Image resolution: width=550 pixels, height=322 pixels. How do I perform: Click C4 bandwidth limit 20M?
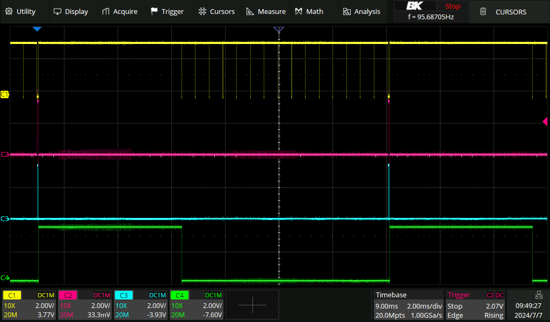178,314
